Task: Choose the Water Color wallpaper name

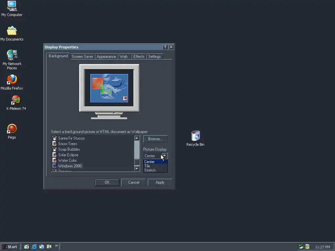Action: coord(67,160)
